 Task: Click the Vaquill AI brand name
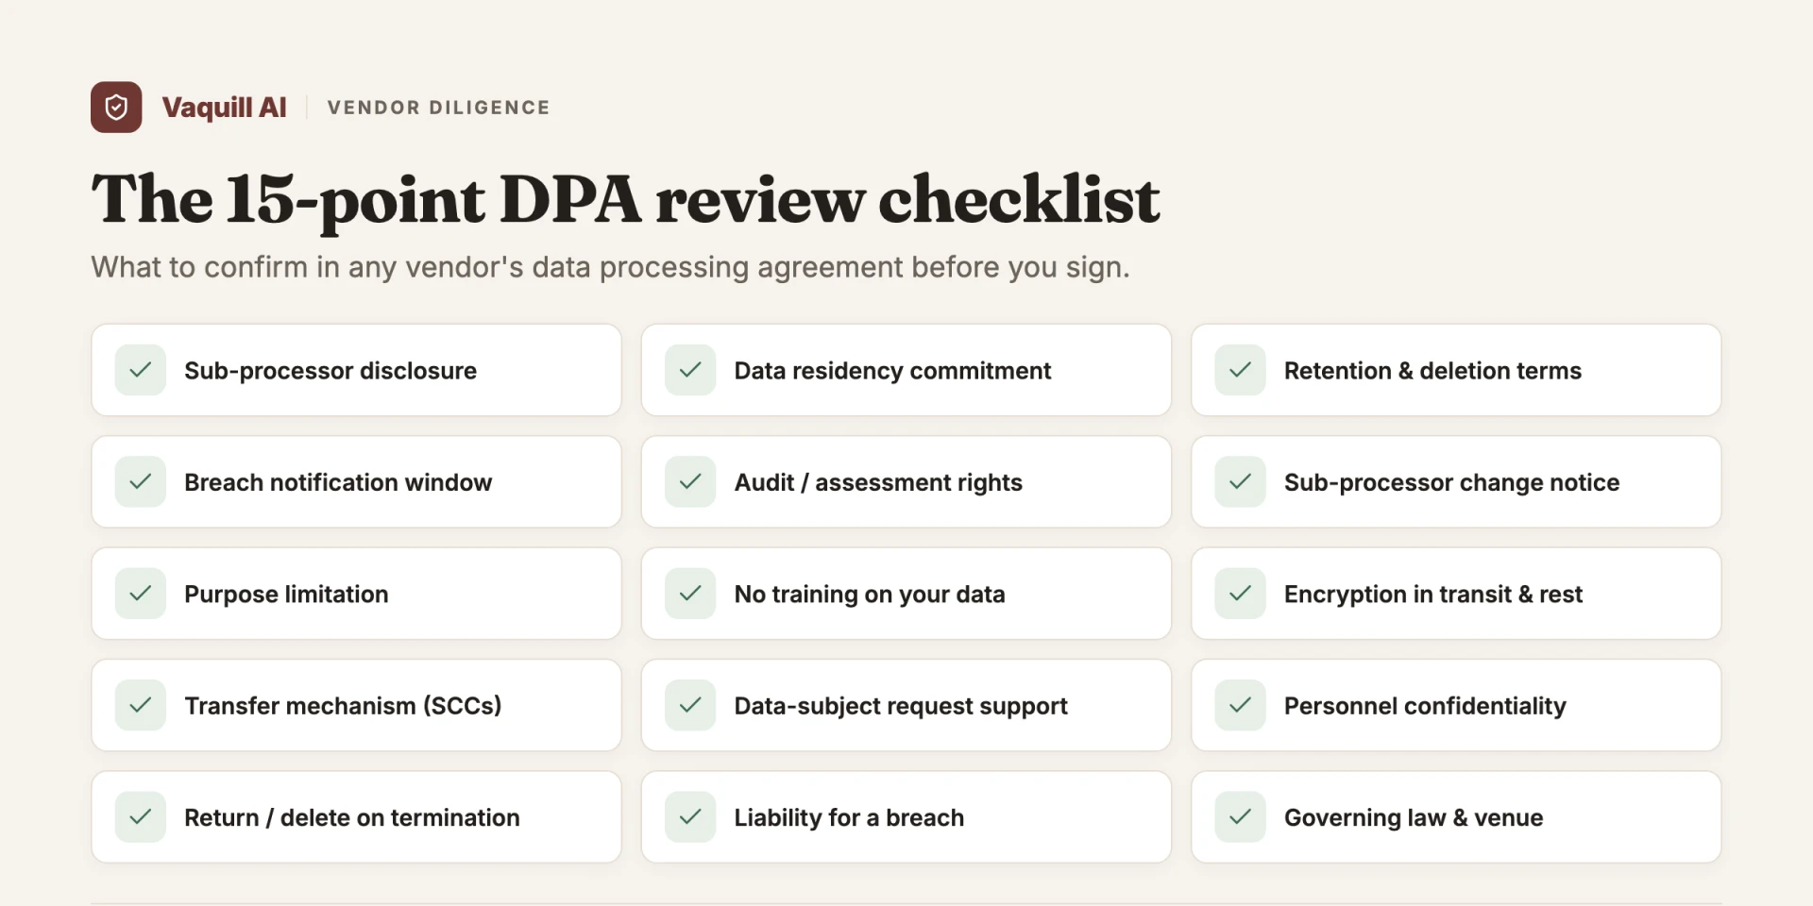(224, 108)
